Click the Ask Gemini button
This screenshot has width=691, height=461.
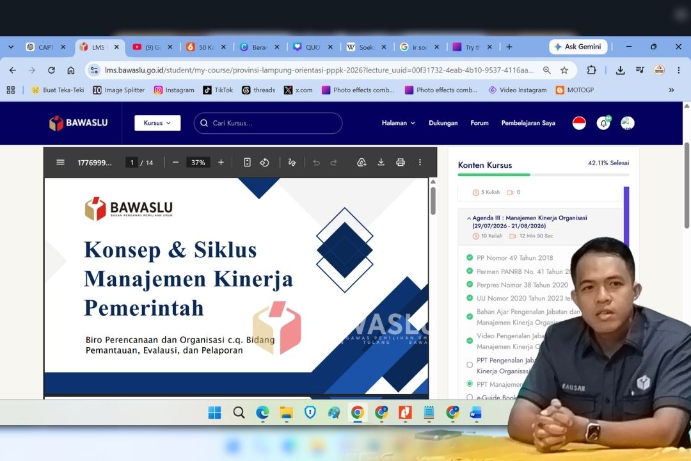[578, 47]
